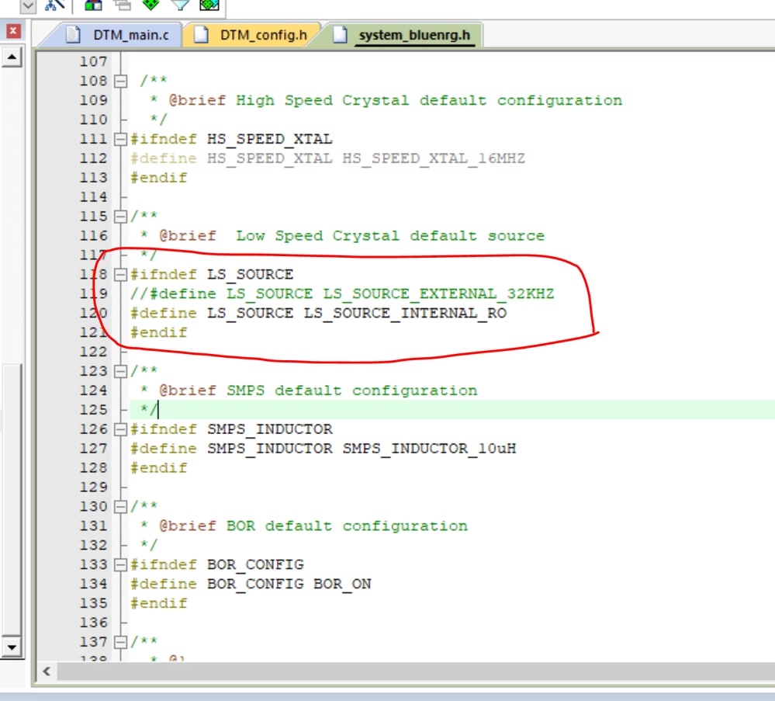Click the commented LS_SOURCE_EXTERNAL_32KHZ text
The image size is (775, 701).
tap(438, 294)
